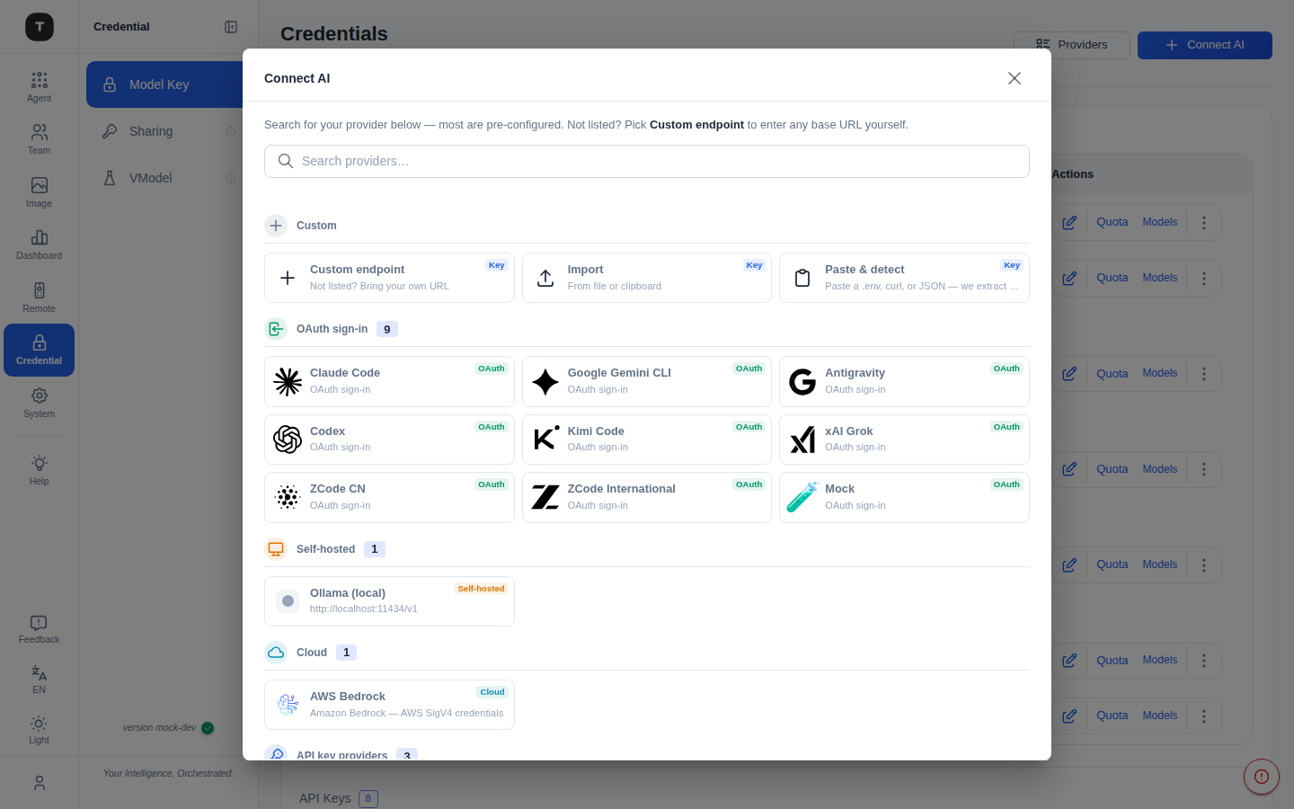The width and height of the screenshot is (1294, 809).
Task: Focus the Search providers field
Action: 647,161
